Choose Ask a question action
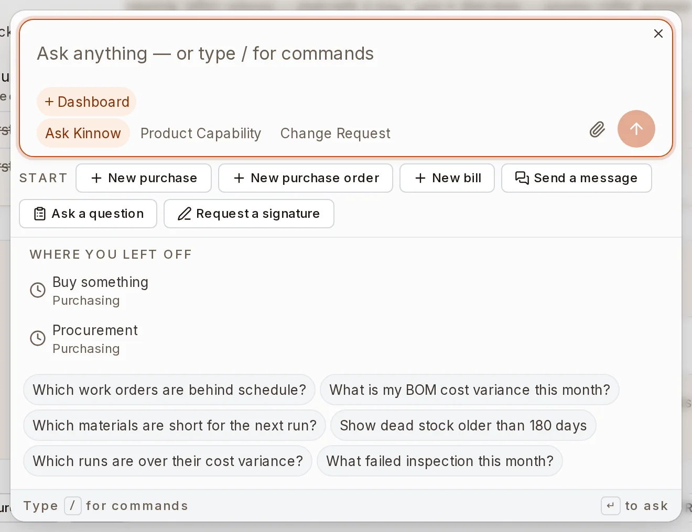The image size is (692, 532). pos(88,214)
